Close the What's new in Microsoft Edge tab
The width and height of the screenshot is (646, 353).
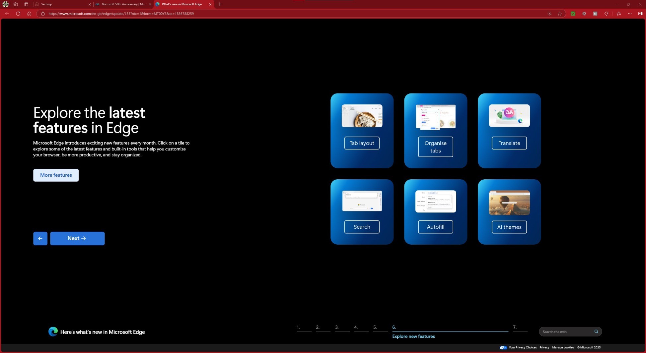click(x=210, y=4)
